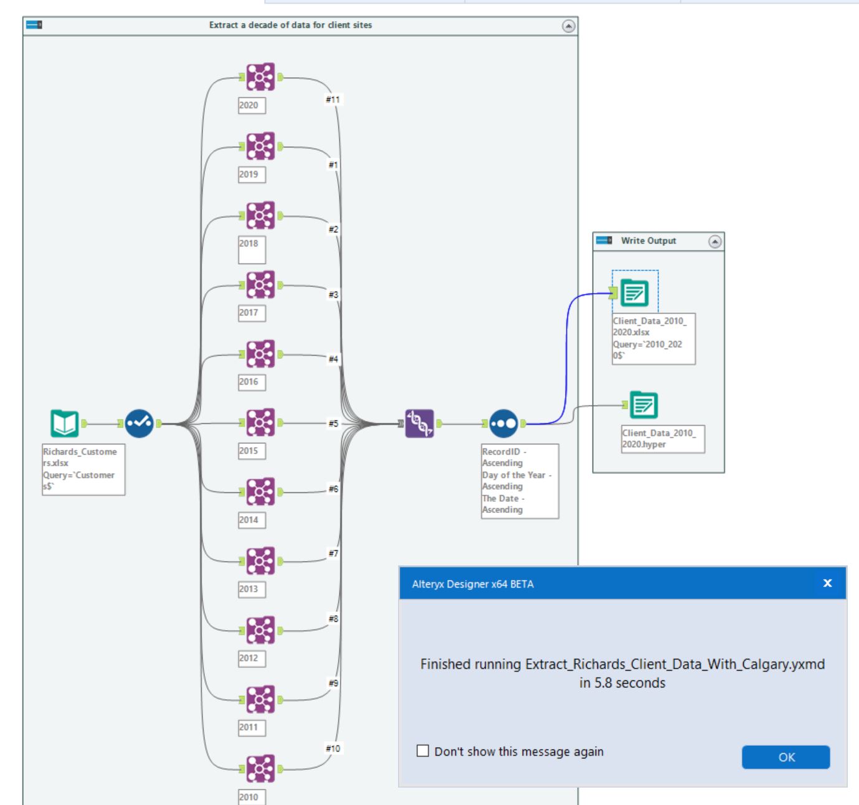Select the purple Union tool
This screenshot has width=859, height=805.
pos(419,423)
